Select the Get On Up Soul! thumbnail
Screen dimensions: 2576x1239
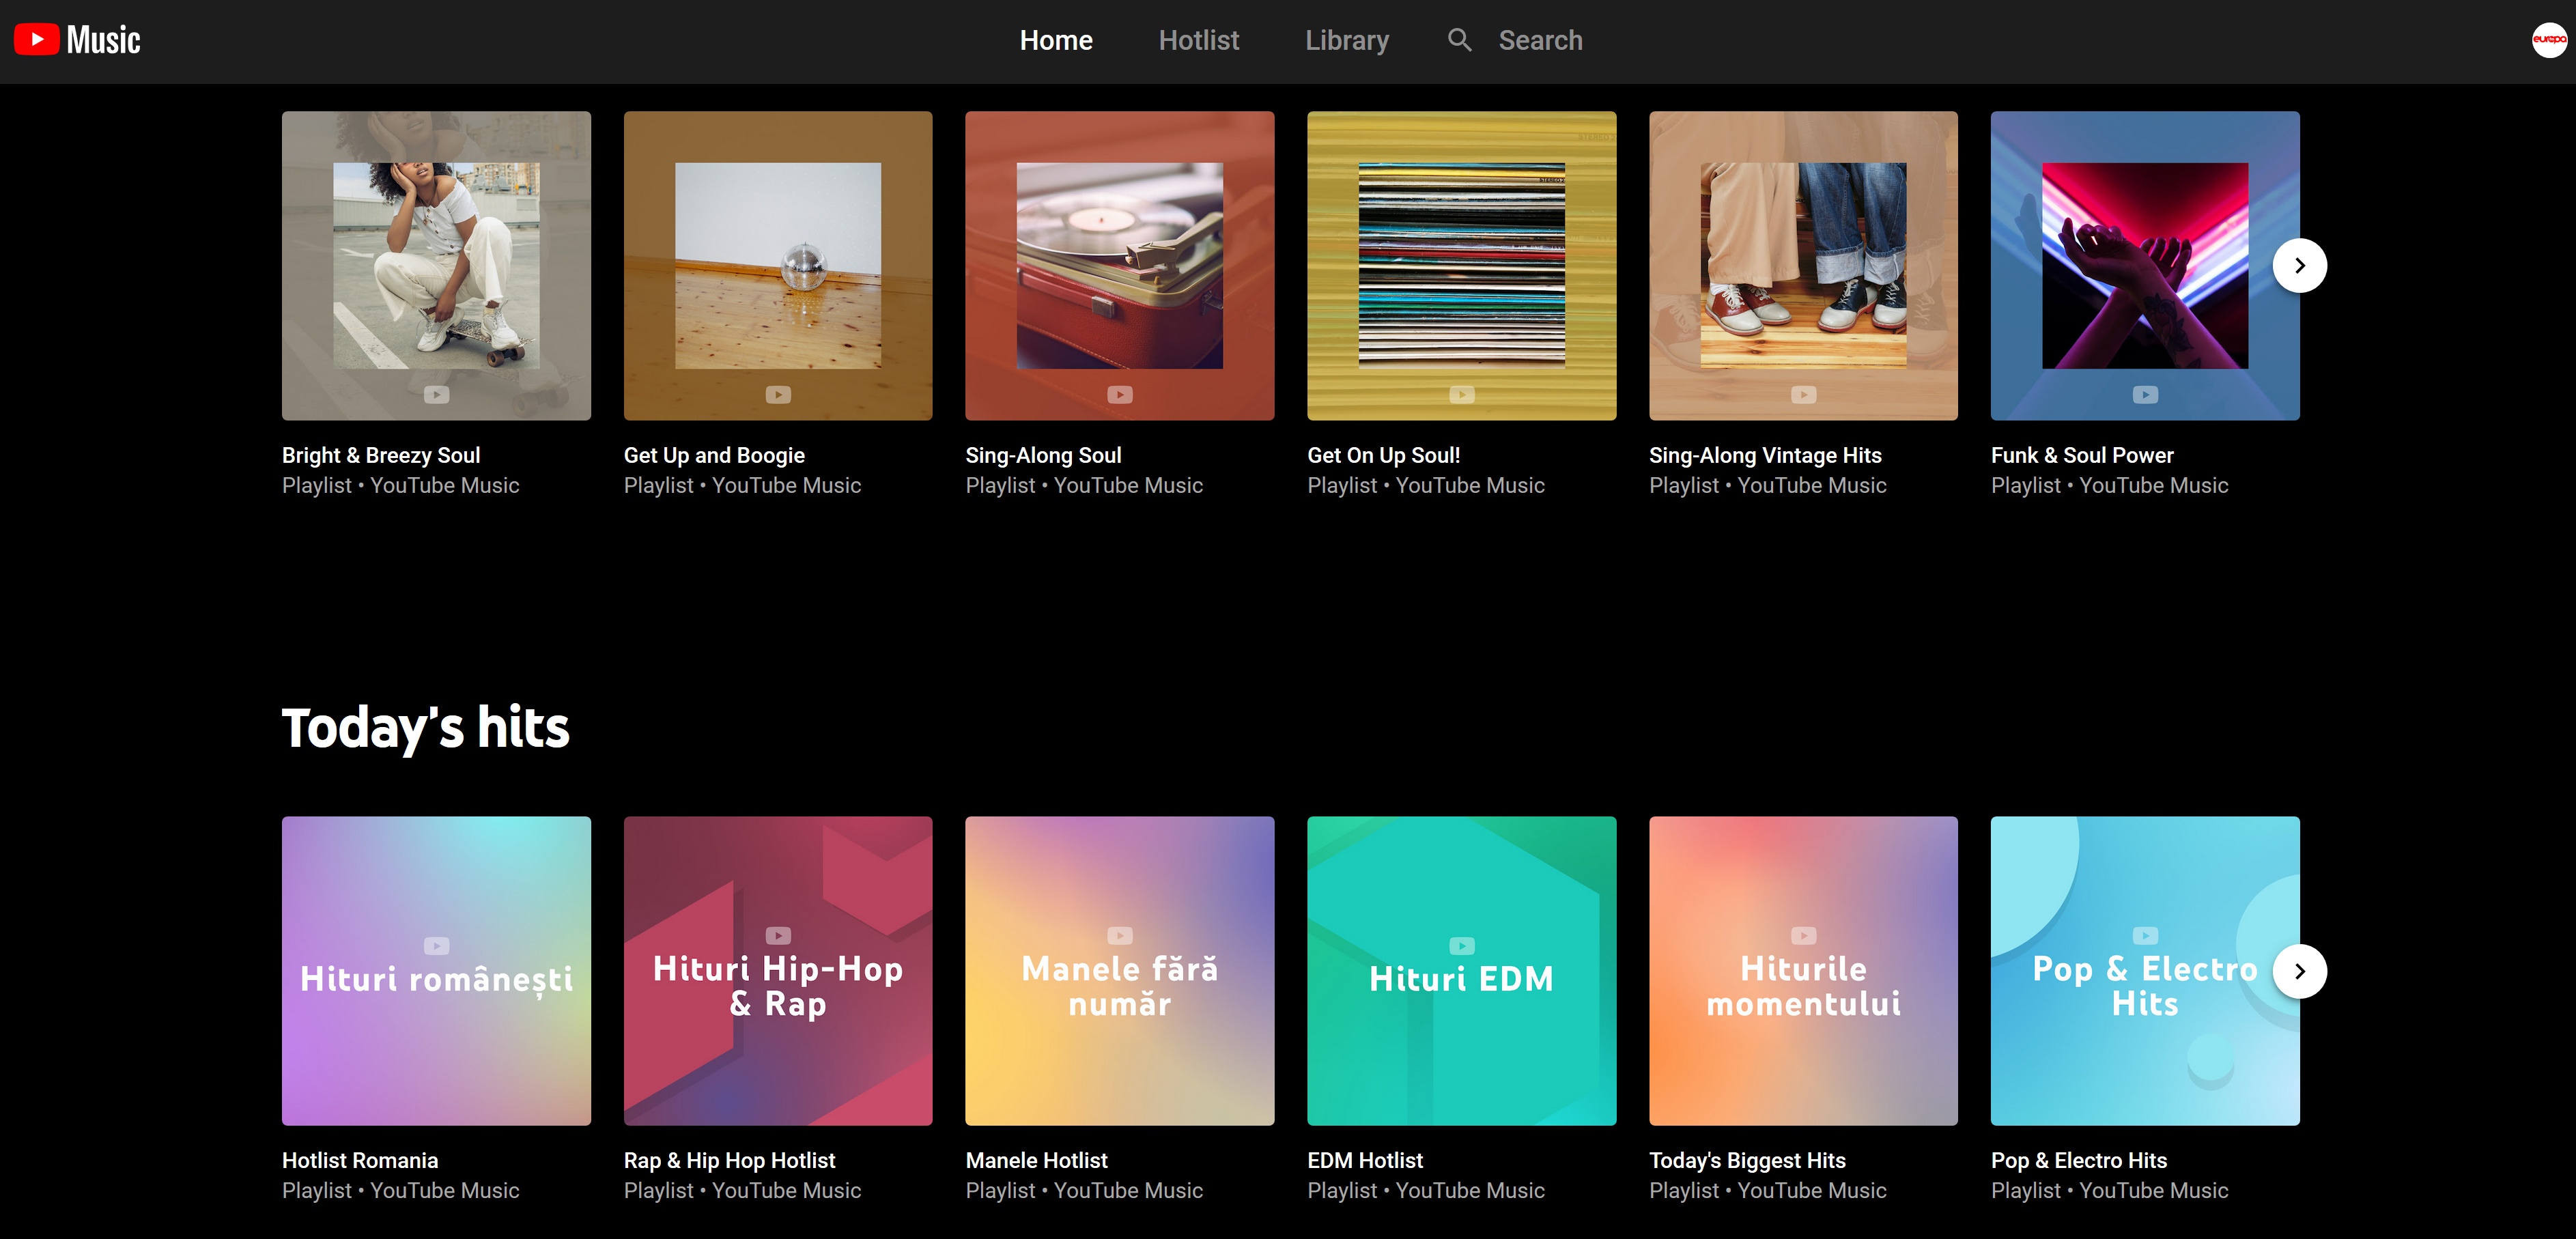click(x=1461, y=265)
